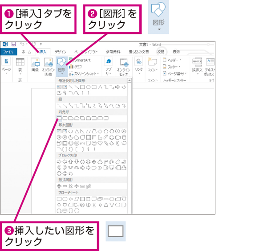Open the ファイル tab

click(x=8, y=52)
